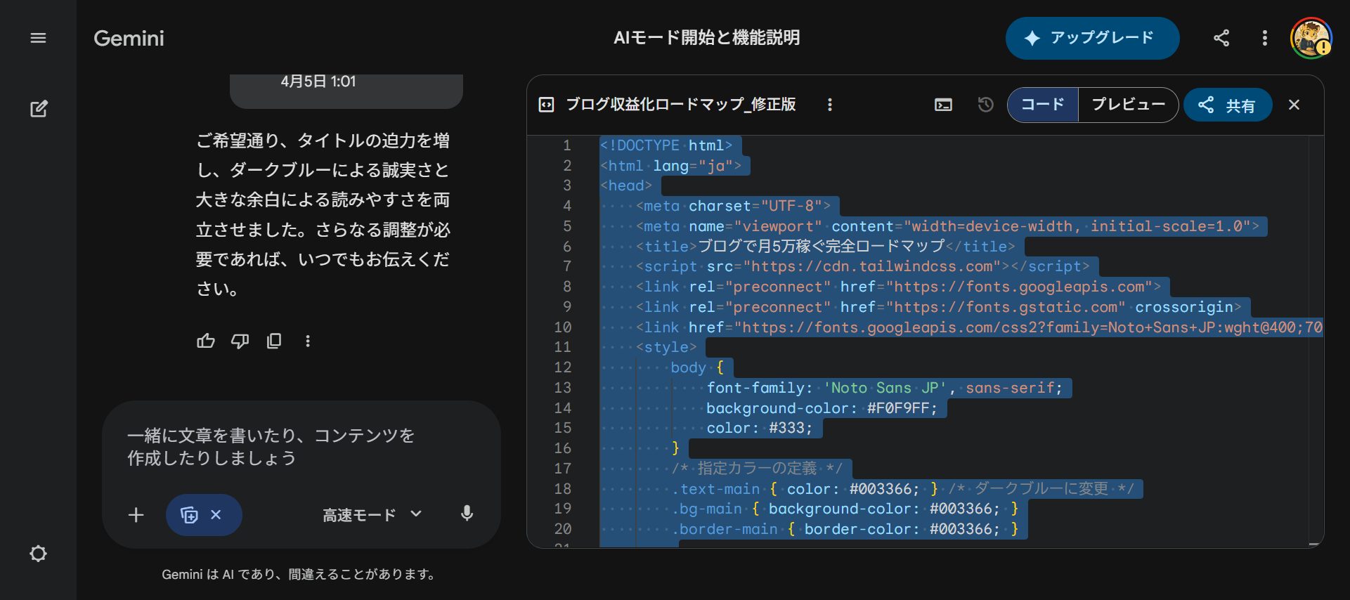Open more options below the response

[x=308, y=341]
